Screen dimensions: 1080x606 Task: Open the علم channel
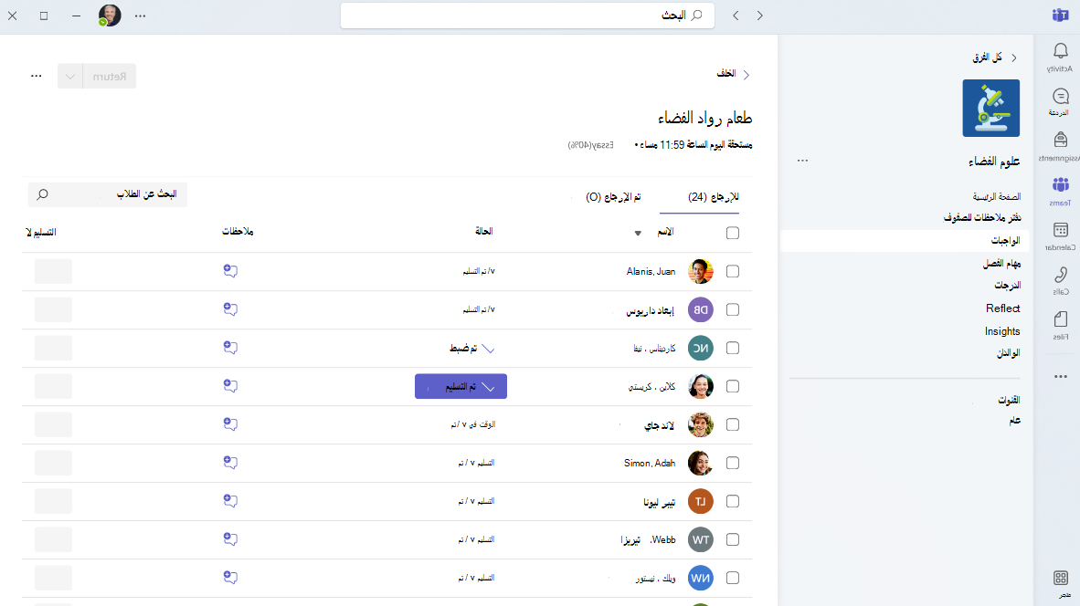click(x=1014, y=421)
